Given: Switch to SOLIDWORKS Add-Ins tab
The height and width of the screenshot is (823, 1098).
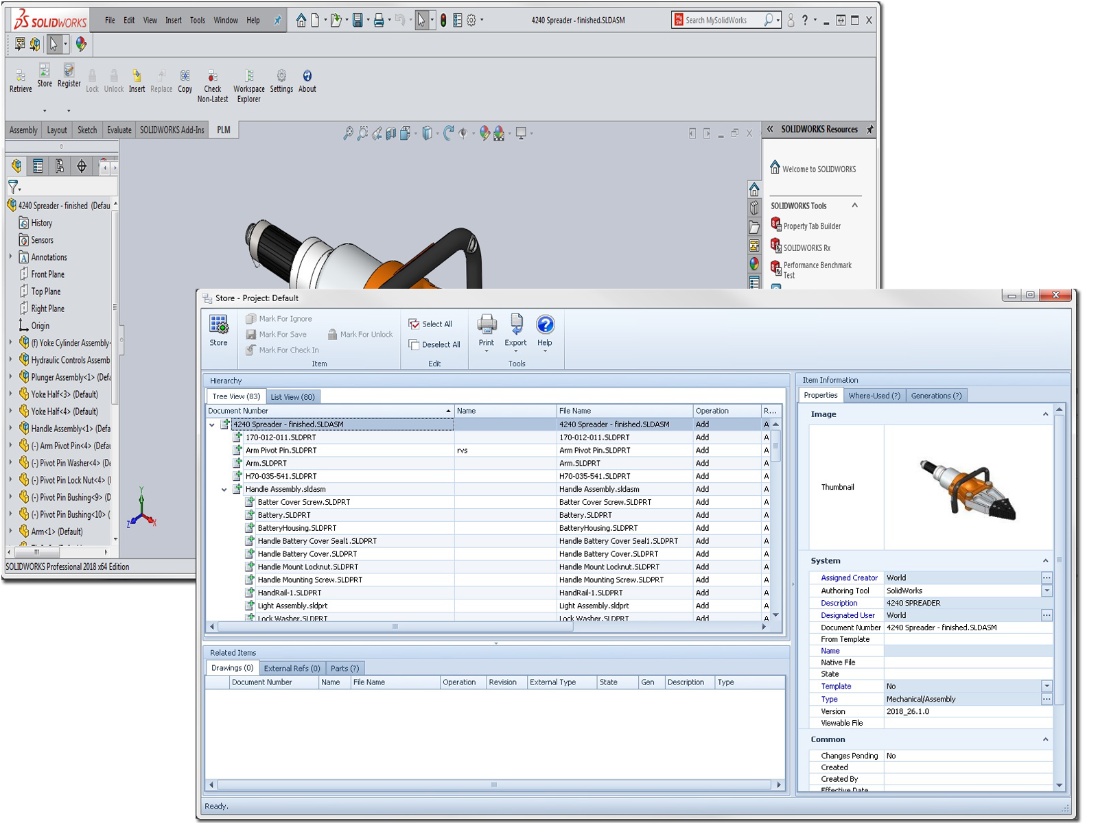Looking at the screenshot, I should (172, 130).
